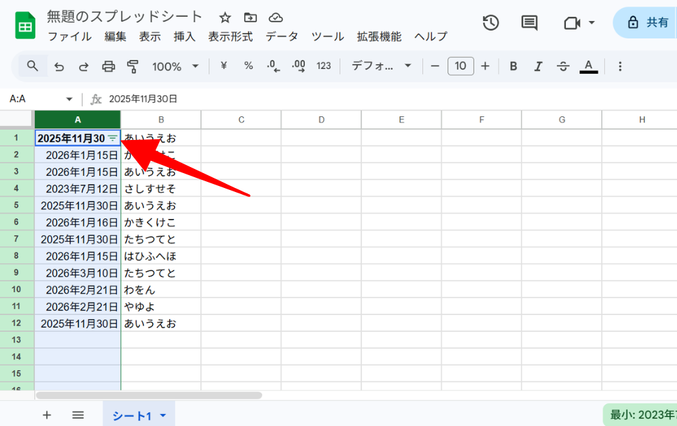Click the 共有 share button
Viewport: 677px width, 426px height.
tap(647, 22)
